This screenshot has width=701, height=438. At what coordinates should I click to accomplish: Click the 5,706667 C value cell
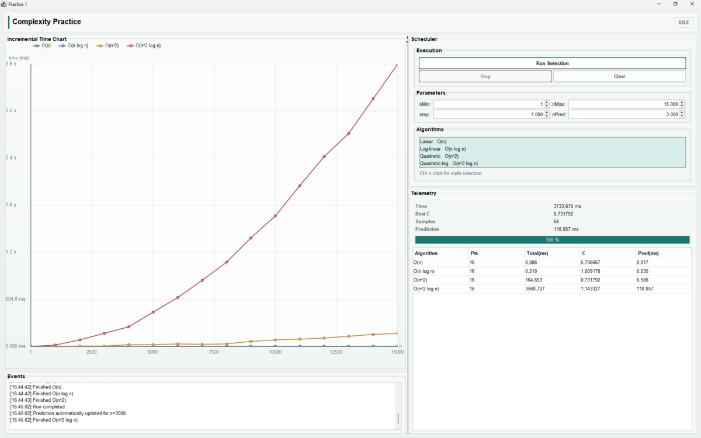608,263
